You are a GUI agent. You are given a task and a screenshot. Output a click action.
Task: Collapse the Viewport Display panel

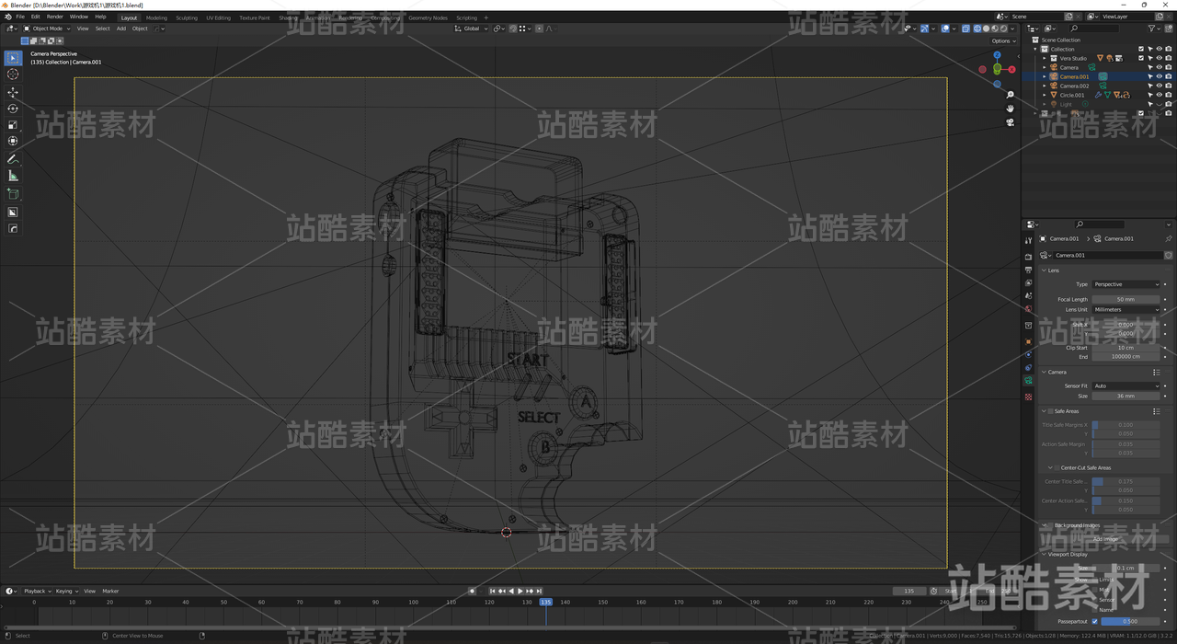pyautogui.click(x=1044, y=555)
